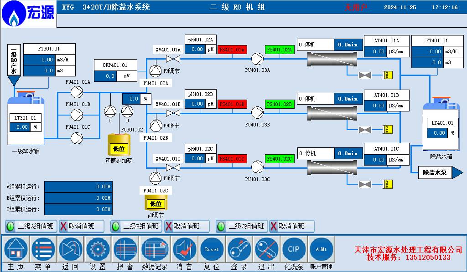Click pressure switch PS401.01A indicator

232,50
